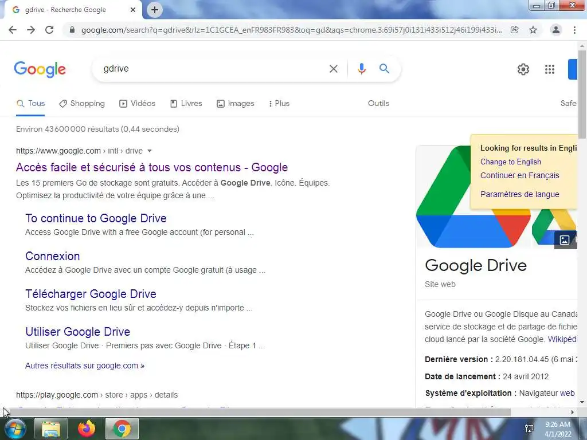Choose 'Change to English' option

(x=511, y=162)
